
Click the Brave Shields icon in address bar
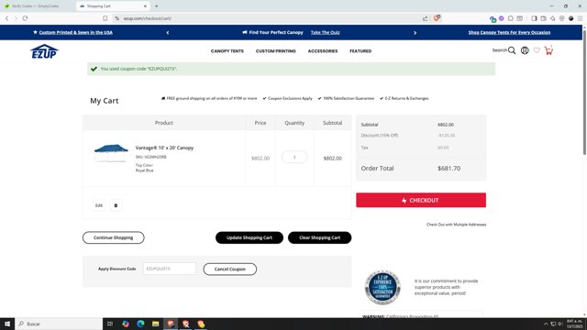[437, 18]
